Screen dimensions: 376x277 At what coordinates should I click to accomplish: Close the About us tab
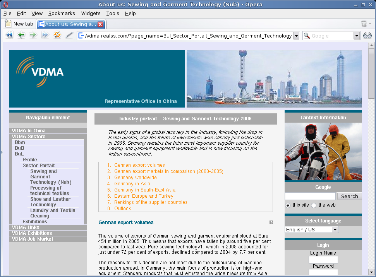(x=100, y=24)
